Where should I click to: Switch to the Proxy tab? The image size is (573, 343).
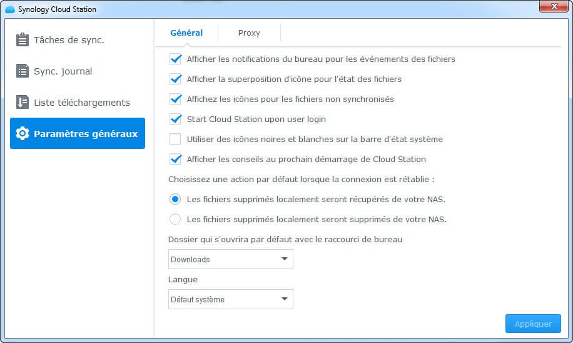[249, 33]
